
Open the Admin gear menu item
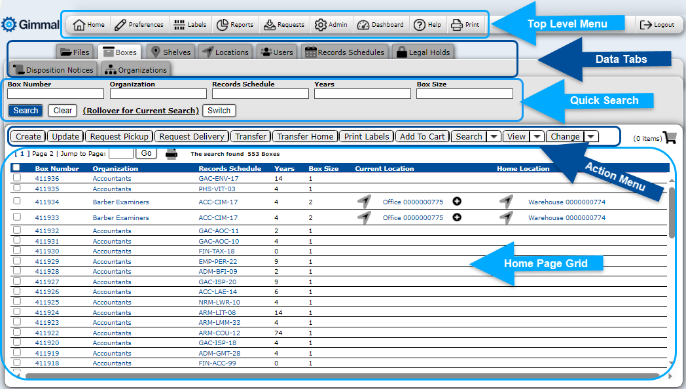tap(331, 25)
